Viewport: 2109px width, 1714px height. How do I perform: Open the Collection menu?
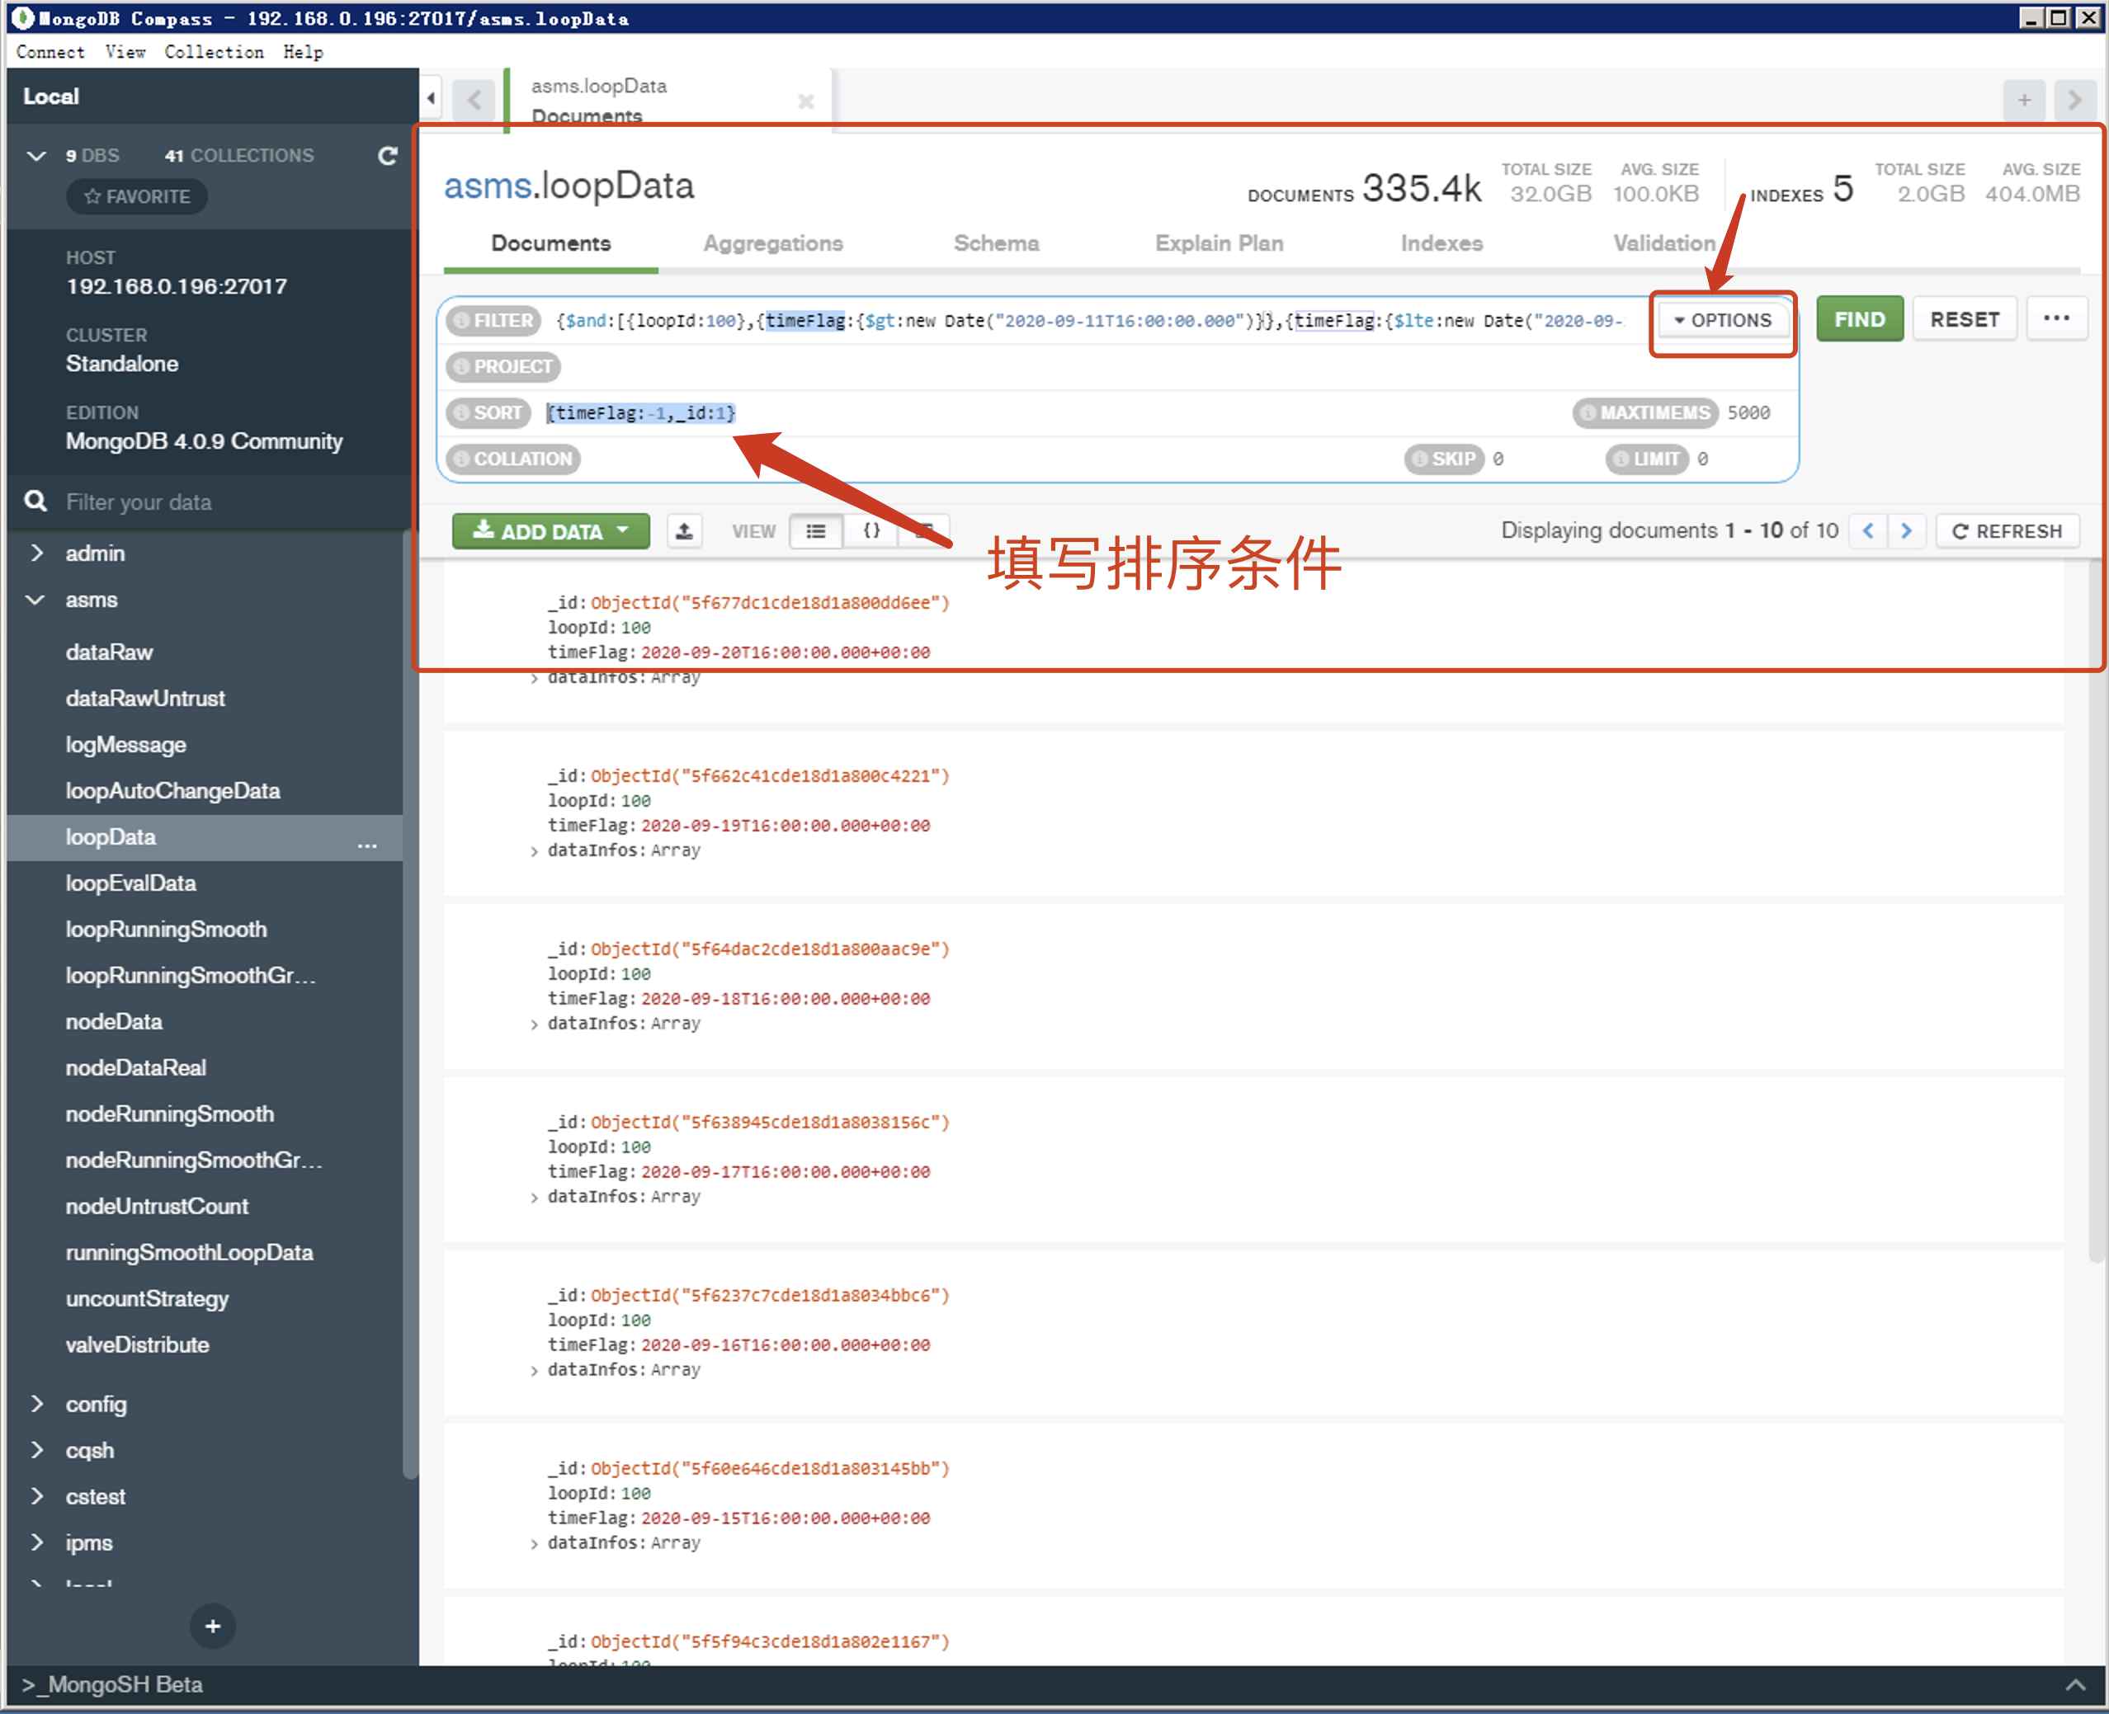(214, 51)
